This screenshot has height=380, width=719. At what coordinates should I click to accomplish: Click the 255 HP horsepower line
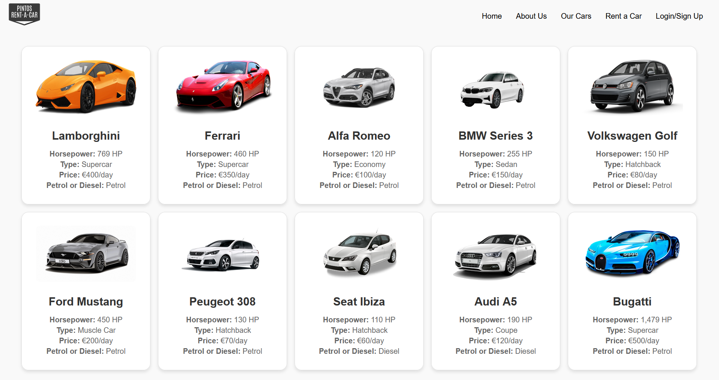coord(496,154)
